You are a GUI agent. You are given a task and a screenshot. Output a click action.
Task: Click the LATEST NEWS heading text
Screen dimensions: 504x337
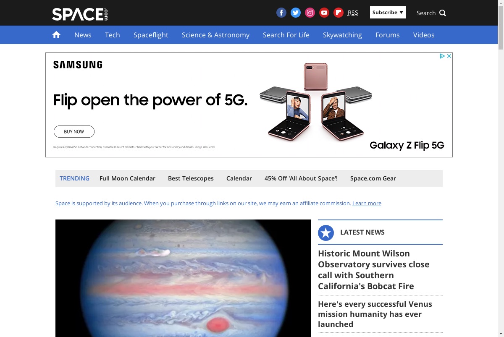[x=362, y=232]
